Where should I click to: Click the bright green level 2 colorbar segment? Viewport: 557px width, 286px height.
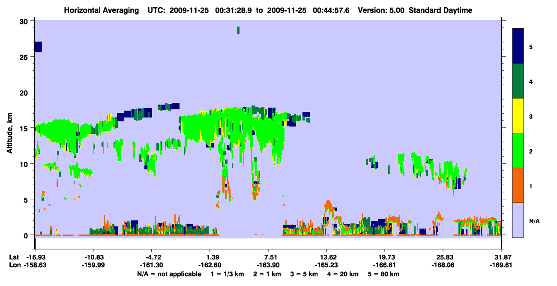coord(518,151)
